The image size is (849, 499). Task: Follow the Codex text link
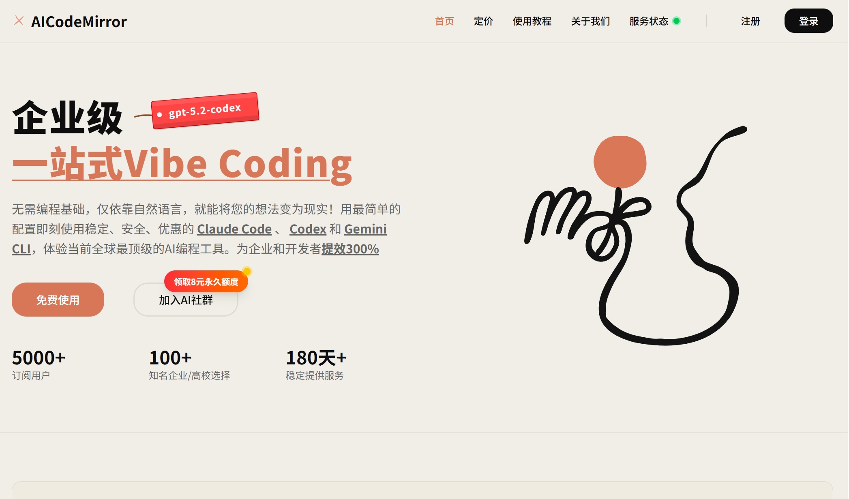point(308,229)
